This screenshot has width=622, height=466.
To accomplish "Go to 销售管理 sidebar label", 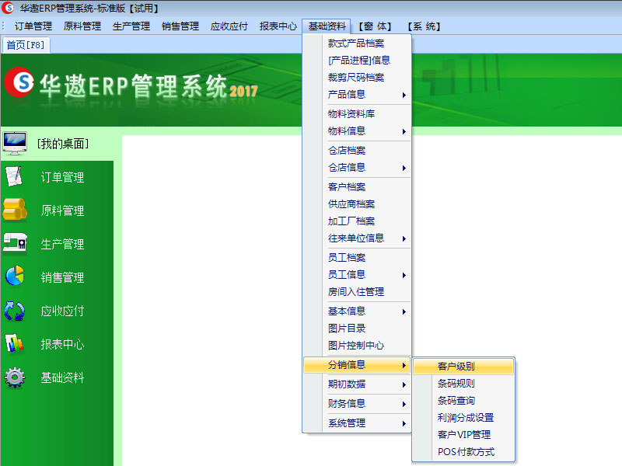I will pos(62,277).
